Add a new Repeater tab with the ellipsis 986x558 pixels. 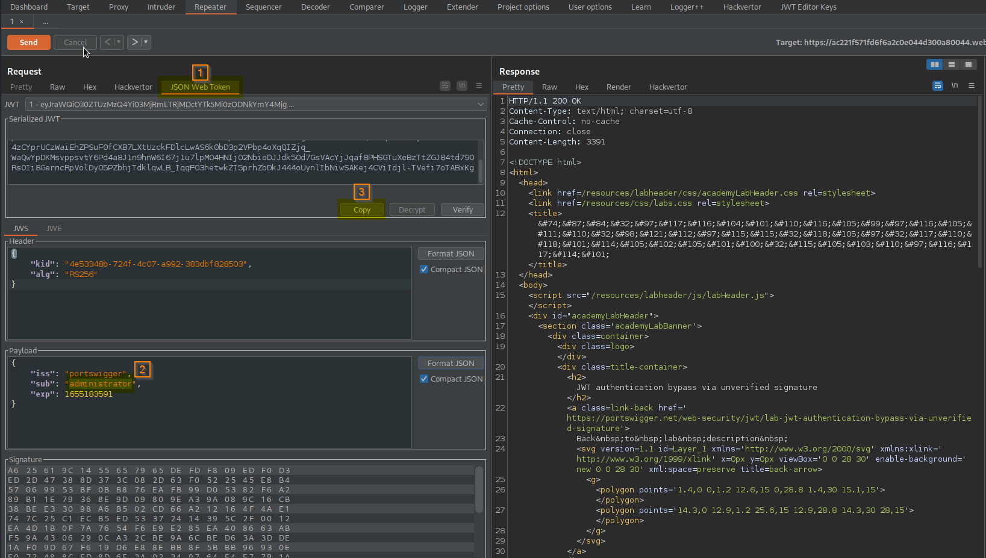click(x=45, y=22)
